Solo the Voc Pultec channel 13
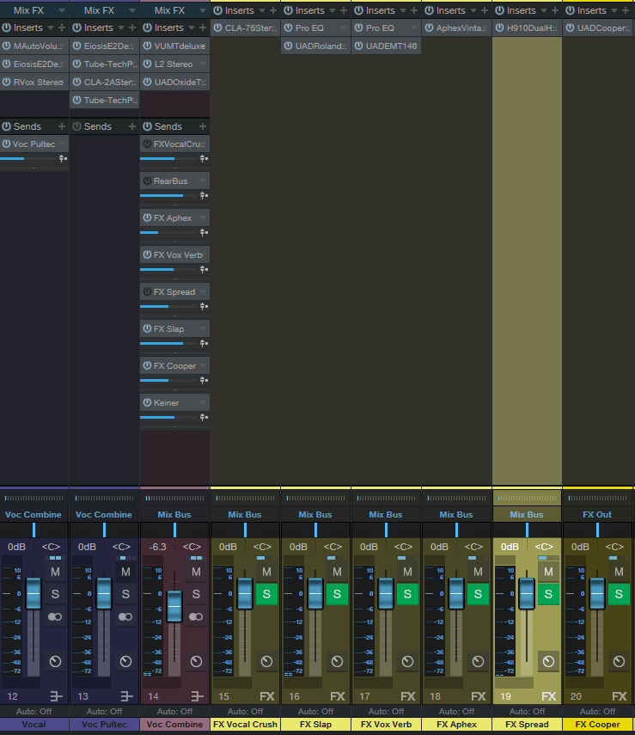Image resolution: width=635 pixels, height=735 pixels. coord(125,594)
